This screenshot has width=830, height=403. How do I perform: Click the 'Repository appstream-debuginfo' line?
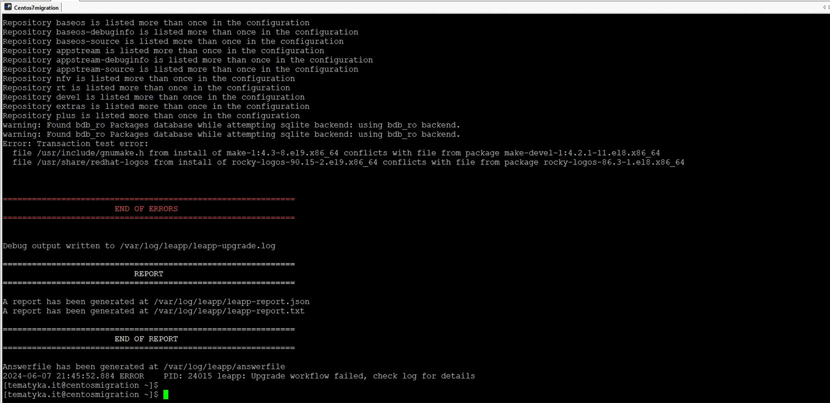point(188,60)
